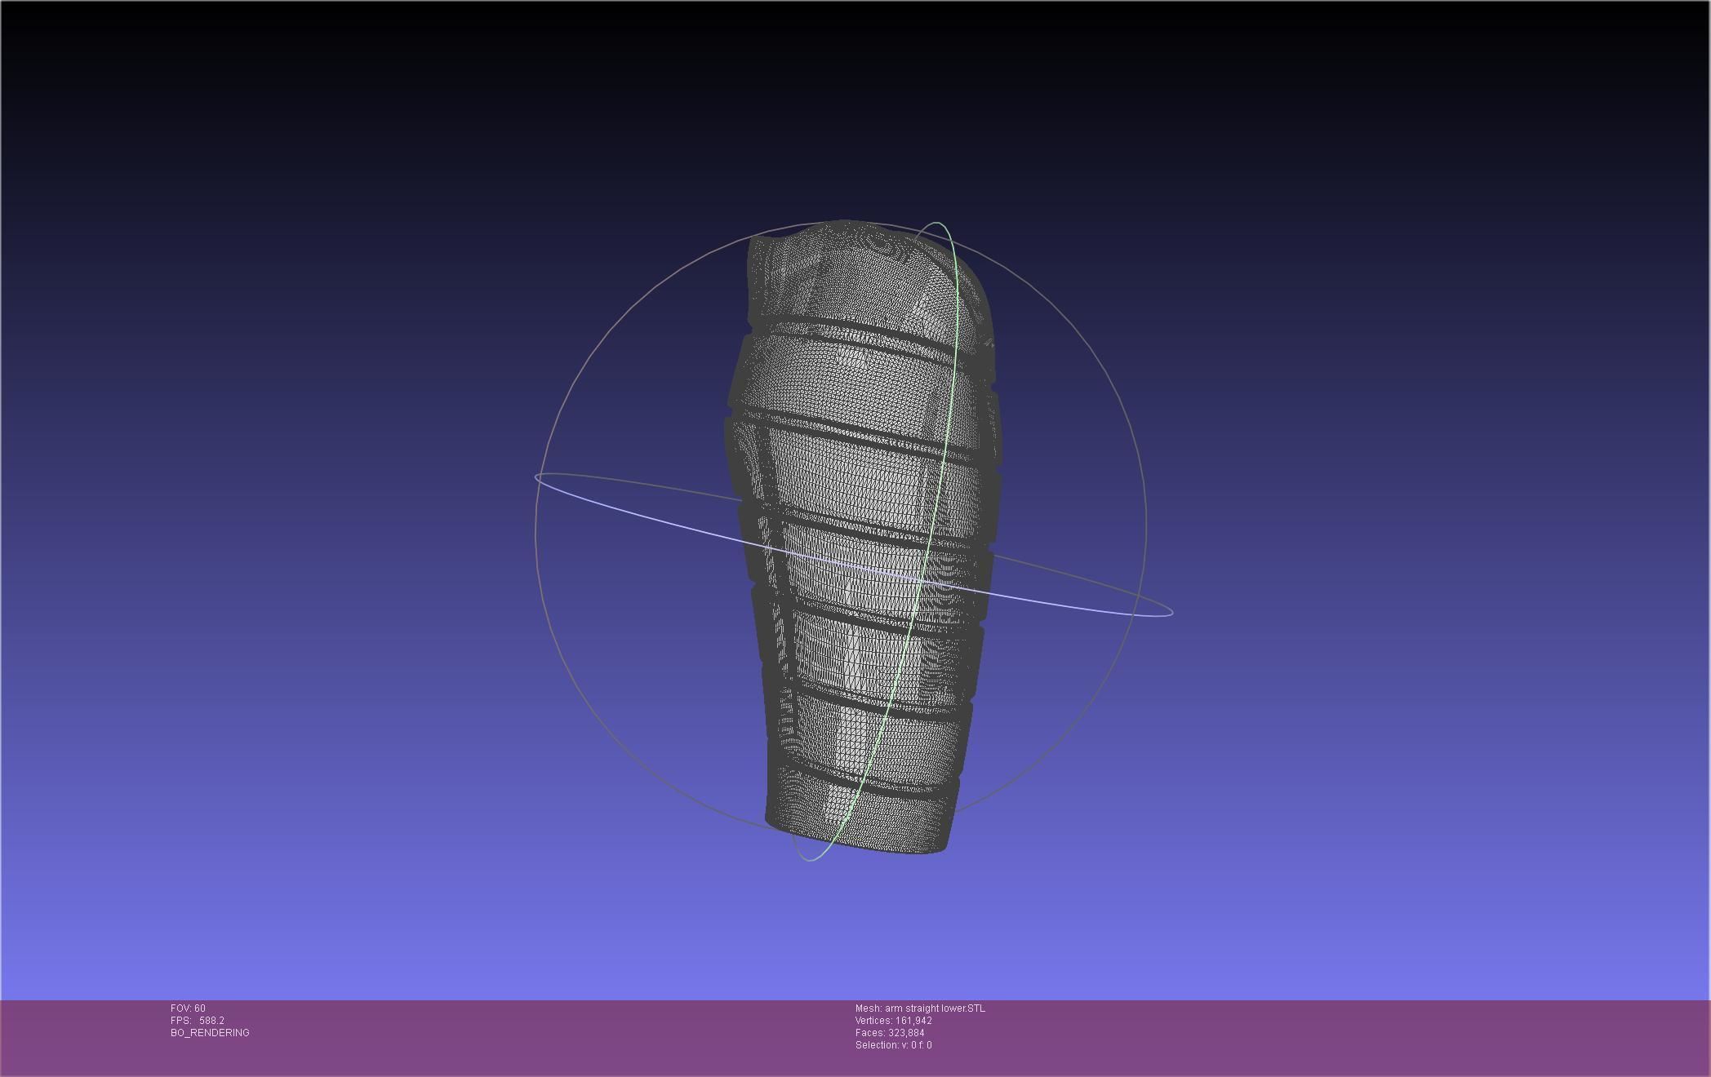The height and width of the screenshot is (1077, 1711).
Task: Click the Mesh: arm straight lower.STL label
Action: [920, 1008]
